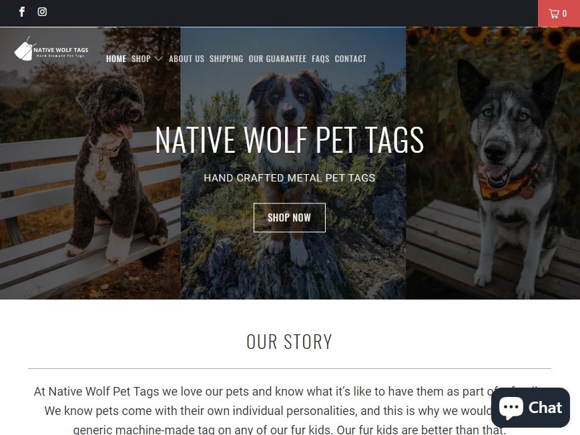Go to the Contact page
The image size is (580, 435).
[x=350, y=59]
